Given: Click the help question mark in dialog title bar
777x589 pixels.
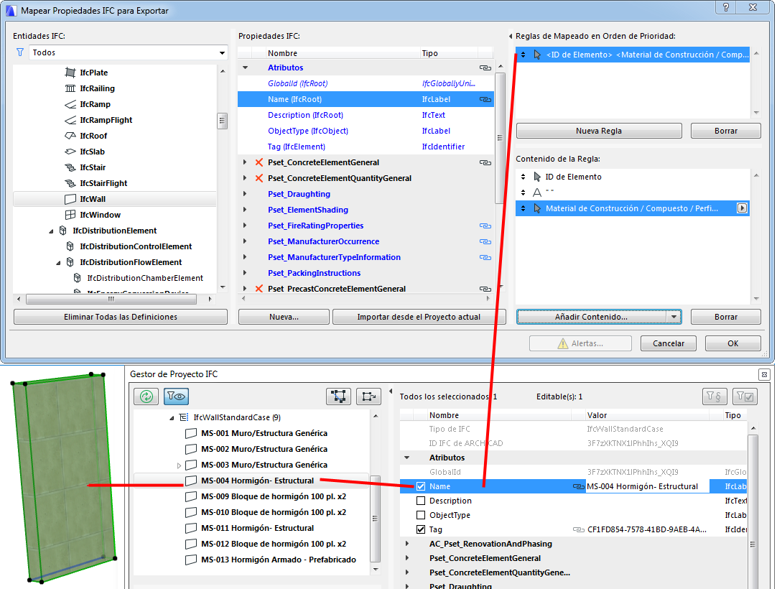Looking at the screenshot, I should click(x=726, y=7).
